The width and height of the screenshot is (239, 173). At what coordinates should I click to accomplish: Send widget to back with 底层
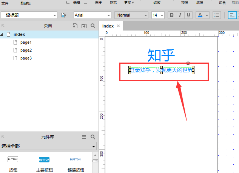pos(200,3)
